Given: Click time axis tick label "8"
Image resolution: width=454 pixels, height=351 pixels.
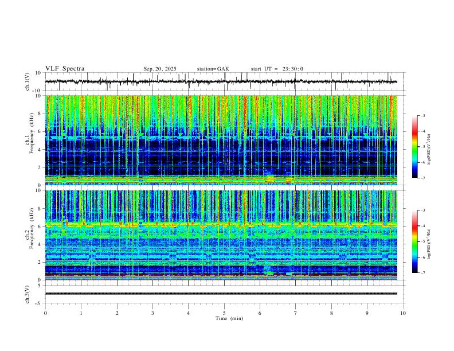Looking at the screenshot, I should pos(331,313).
